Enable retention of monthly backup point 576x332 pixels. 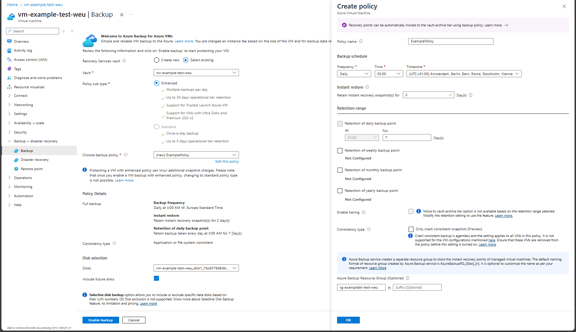coord(340,170)
